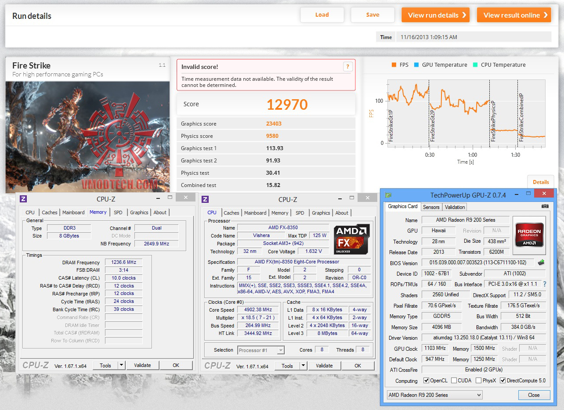The height and width of the screenshot is (410, 564).
Task: Click the FireStrikePhysicsP marker on the graph
Action: (x=493, y=122)
